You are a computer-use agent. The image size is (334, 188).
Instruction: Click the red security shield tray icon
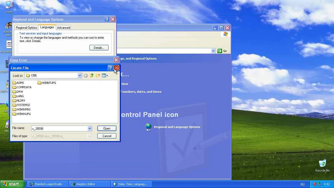coord(314,184)
